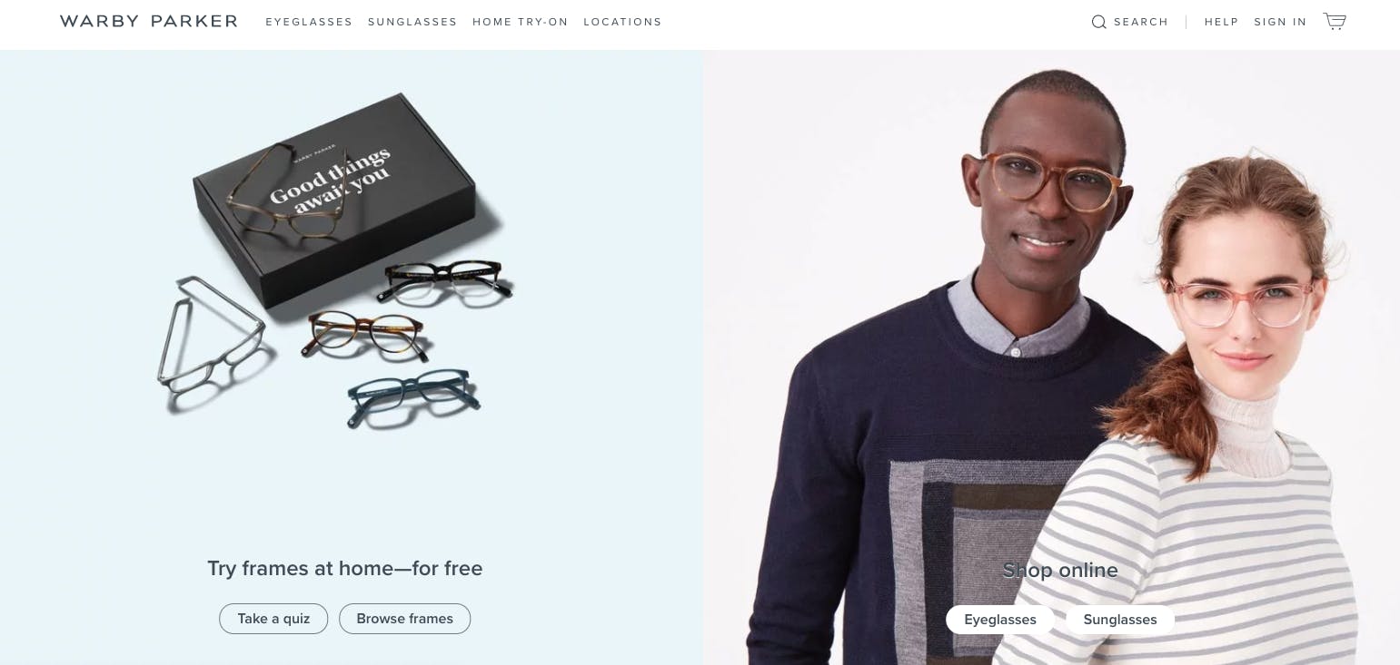
Task: Click the Browse frames button
Action: pos(404,619)
